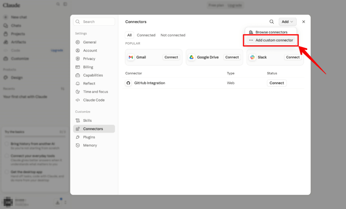Click the search magnifier icon in Connectors header
Viewport: 346px width, 209px height.
[x=272, y=22]
